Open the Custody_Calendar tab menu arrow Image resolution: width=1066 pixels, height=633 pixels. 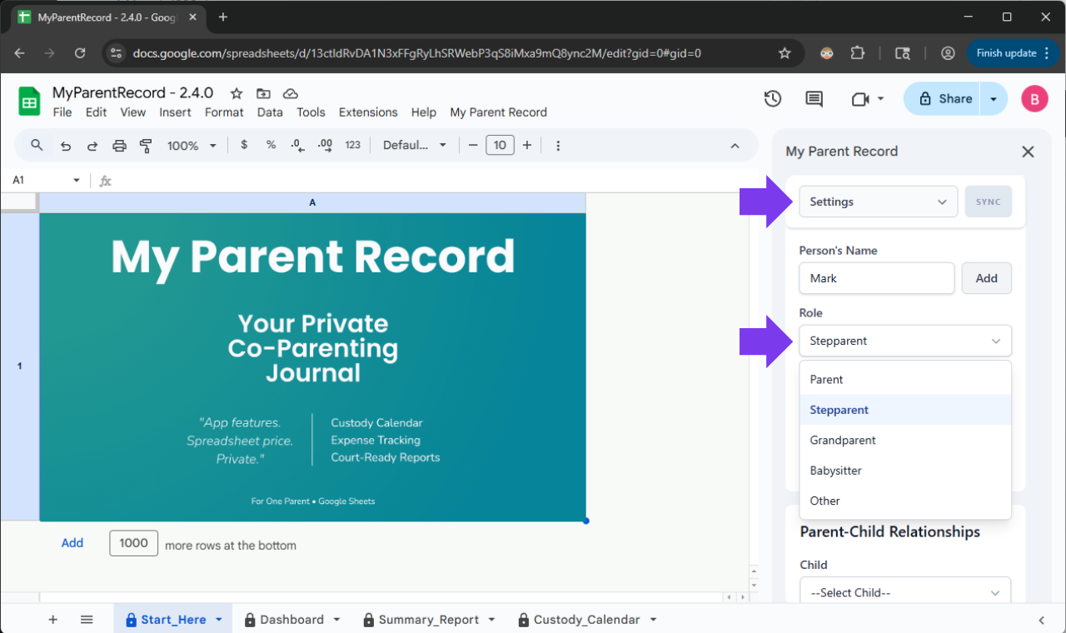pyautogui.click(x=653, y=620)
